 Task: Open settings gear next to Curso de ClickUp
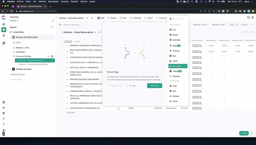52,56
